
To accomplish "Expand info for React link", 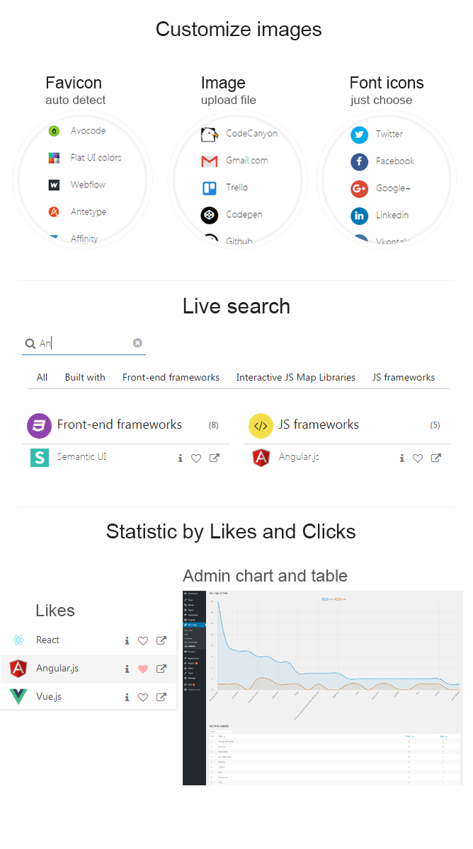I will tap(127, 640).
